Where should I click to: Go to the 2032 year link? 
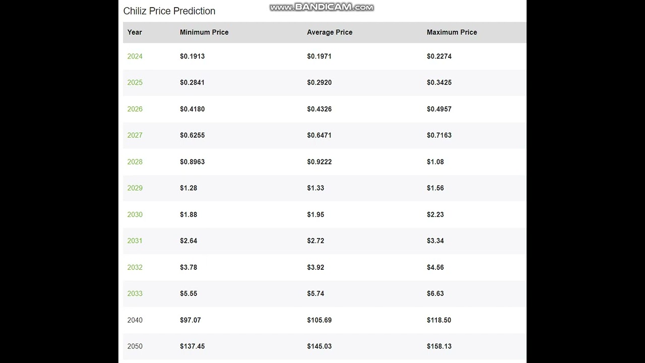coord(135,267)
